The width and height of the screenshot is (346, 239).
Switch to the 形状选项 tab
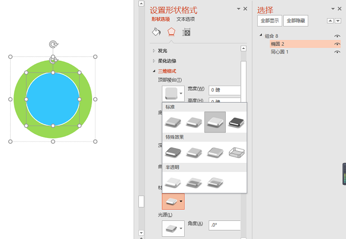tap(161, 19)
